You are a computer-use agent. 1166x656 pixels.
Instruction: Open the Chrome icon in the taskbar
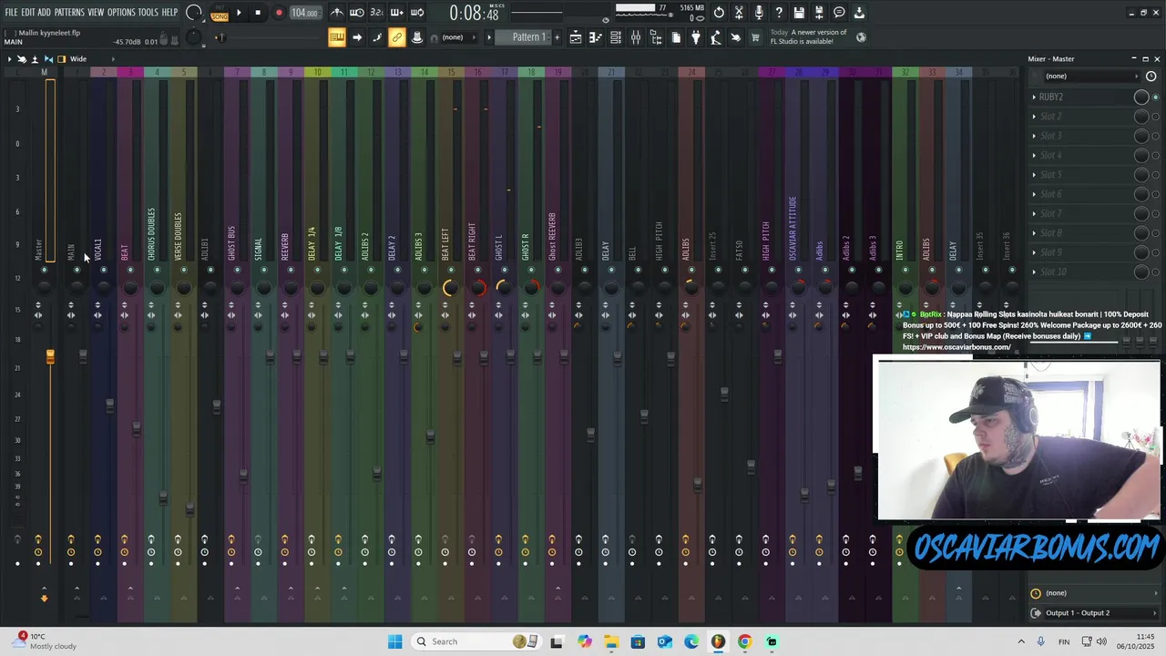click(744, 641)
